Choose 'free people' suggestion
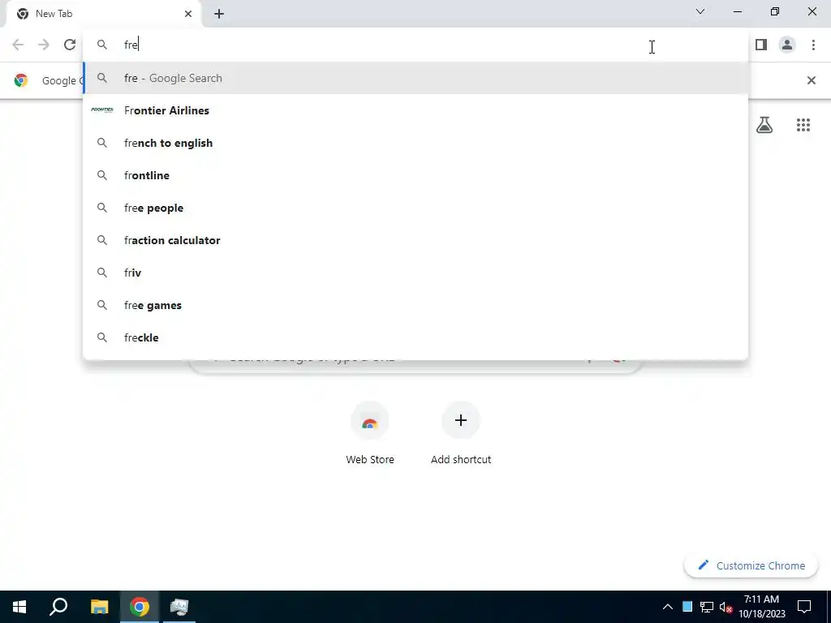The image size is (831, 623). [415, 208]
